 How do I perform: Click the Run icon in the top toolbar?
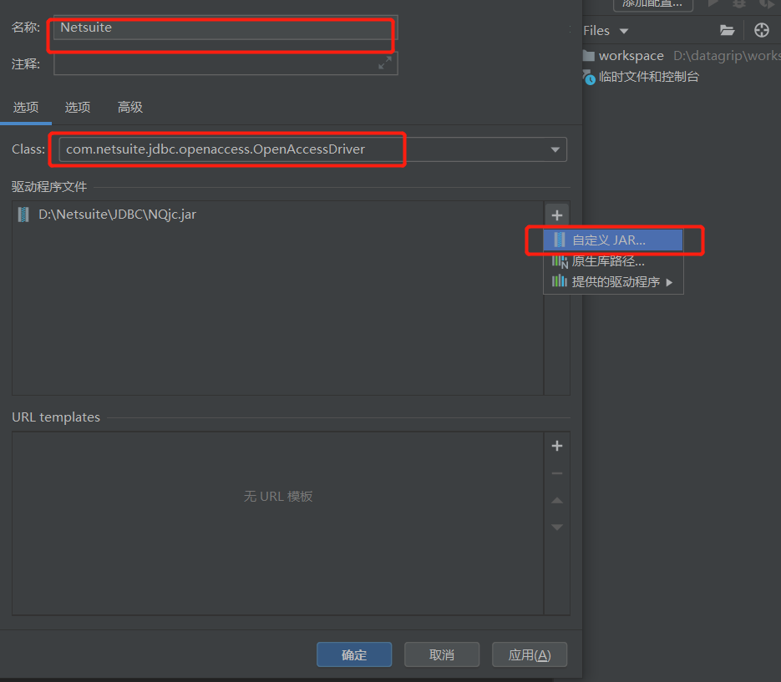click(713, 4)
